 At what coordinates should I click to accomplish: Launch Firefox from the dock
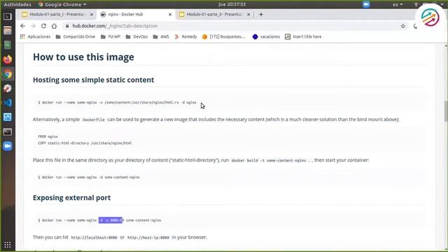coord(8,59)
